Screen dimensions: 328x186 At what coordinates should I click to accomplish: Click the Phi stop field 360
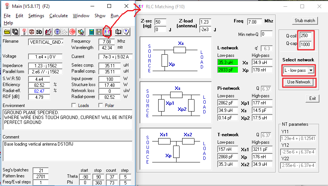point(98,182)
